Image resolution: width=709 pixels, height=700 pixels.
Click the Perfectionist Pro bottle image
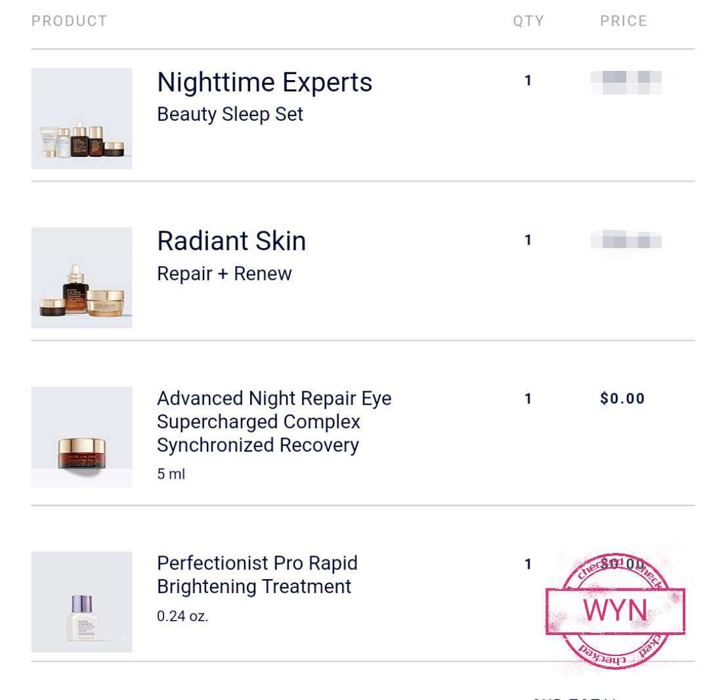pos(82,602)
